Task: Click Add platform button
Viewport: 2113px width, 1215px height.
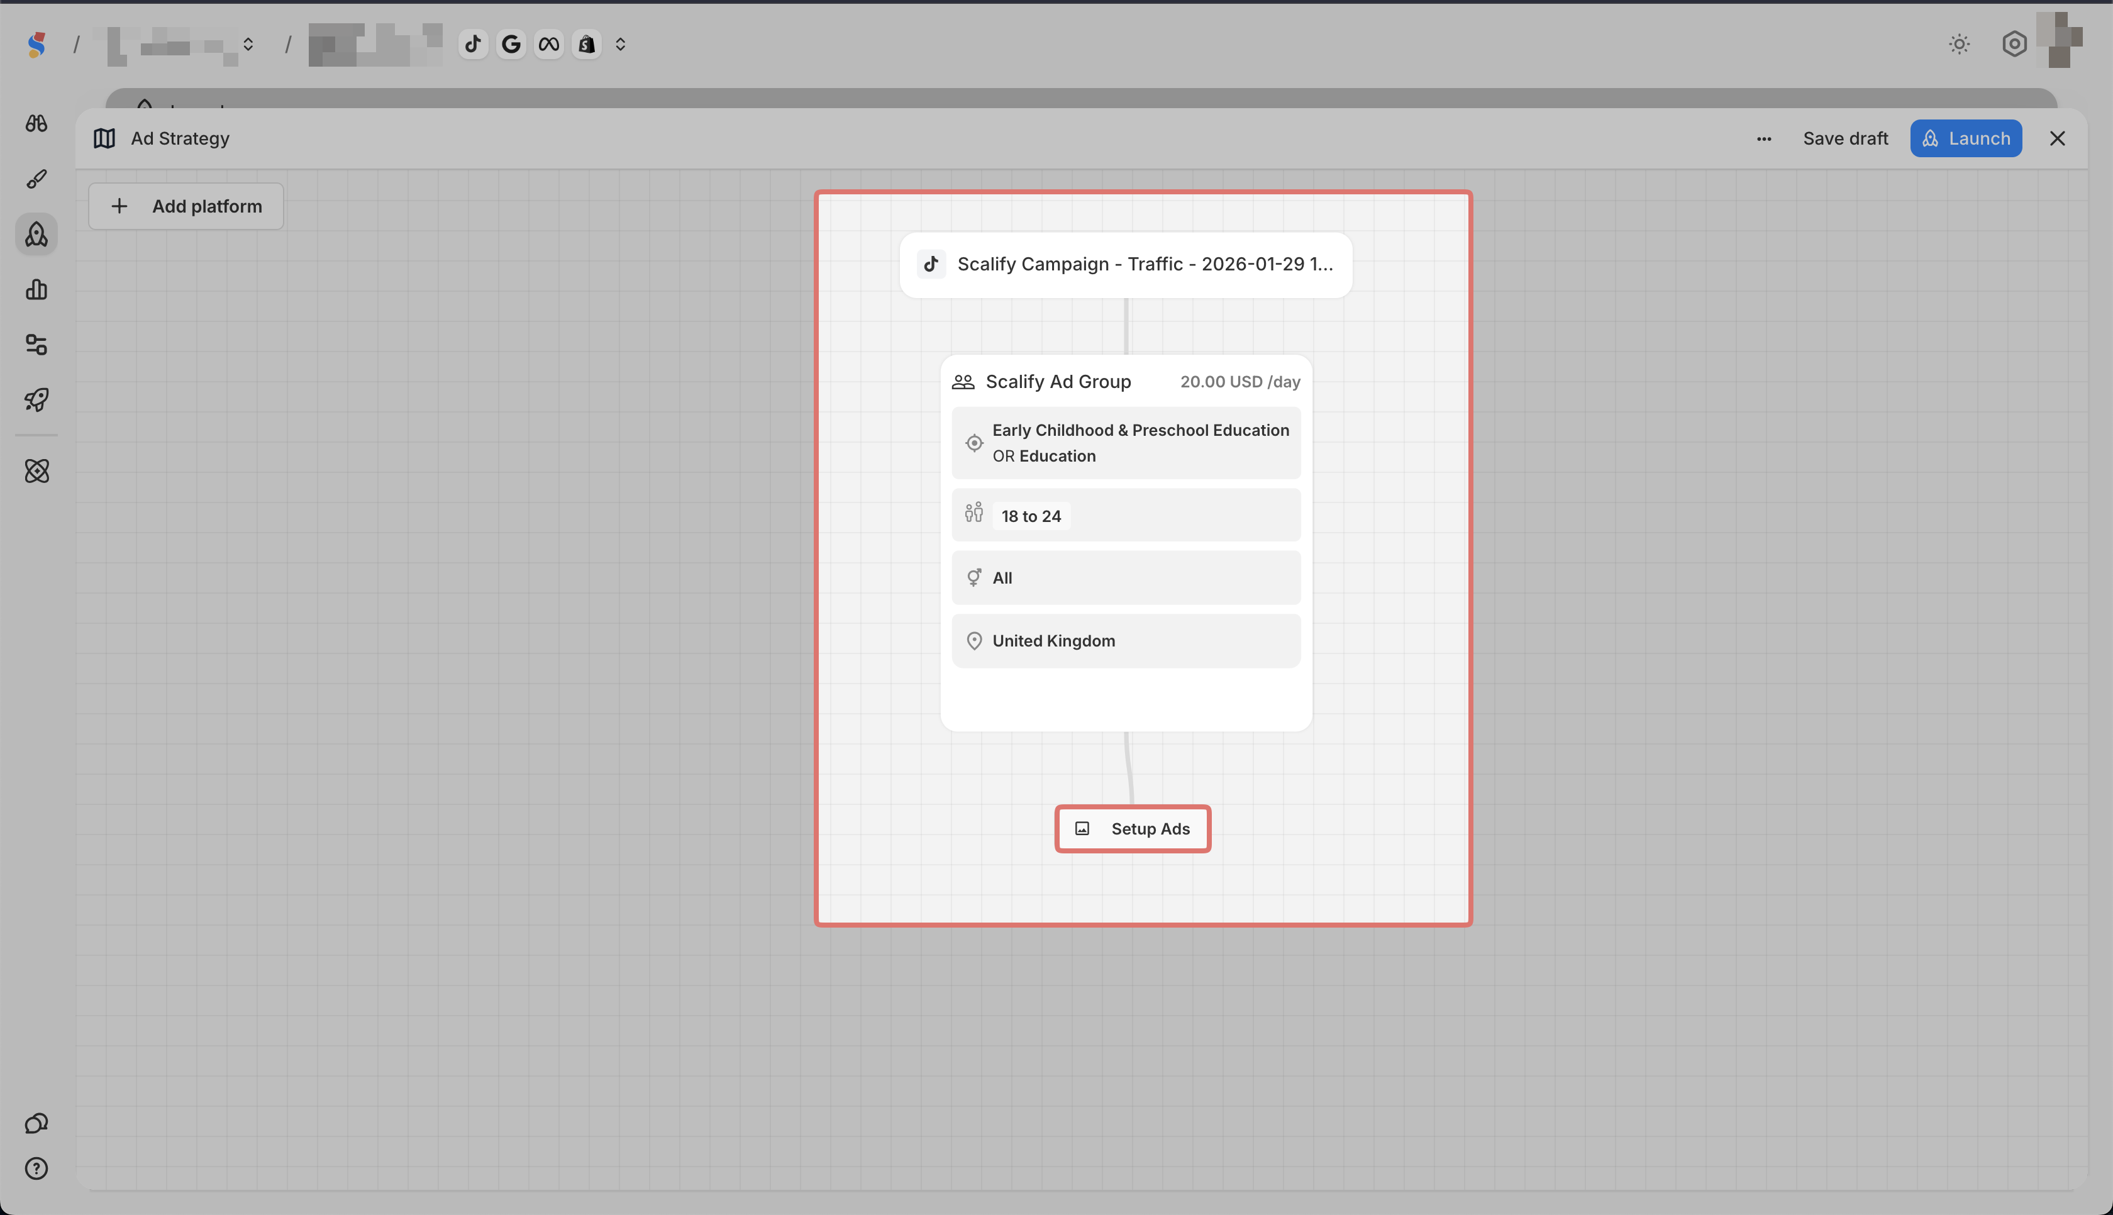Action: [x=186, y=206]
